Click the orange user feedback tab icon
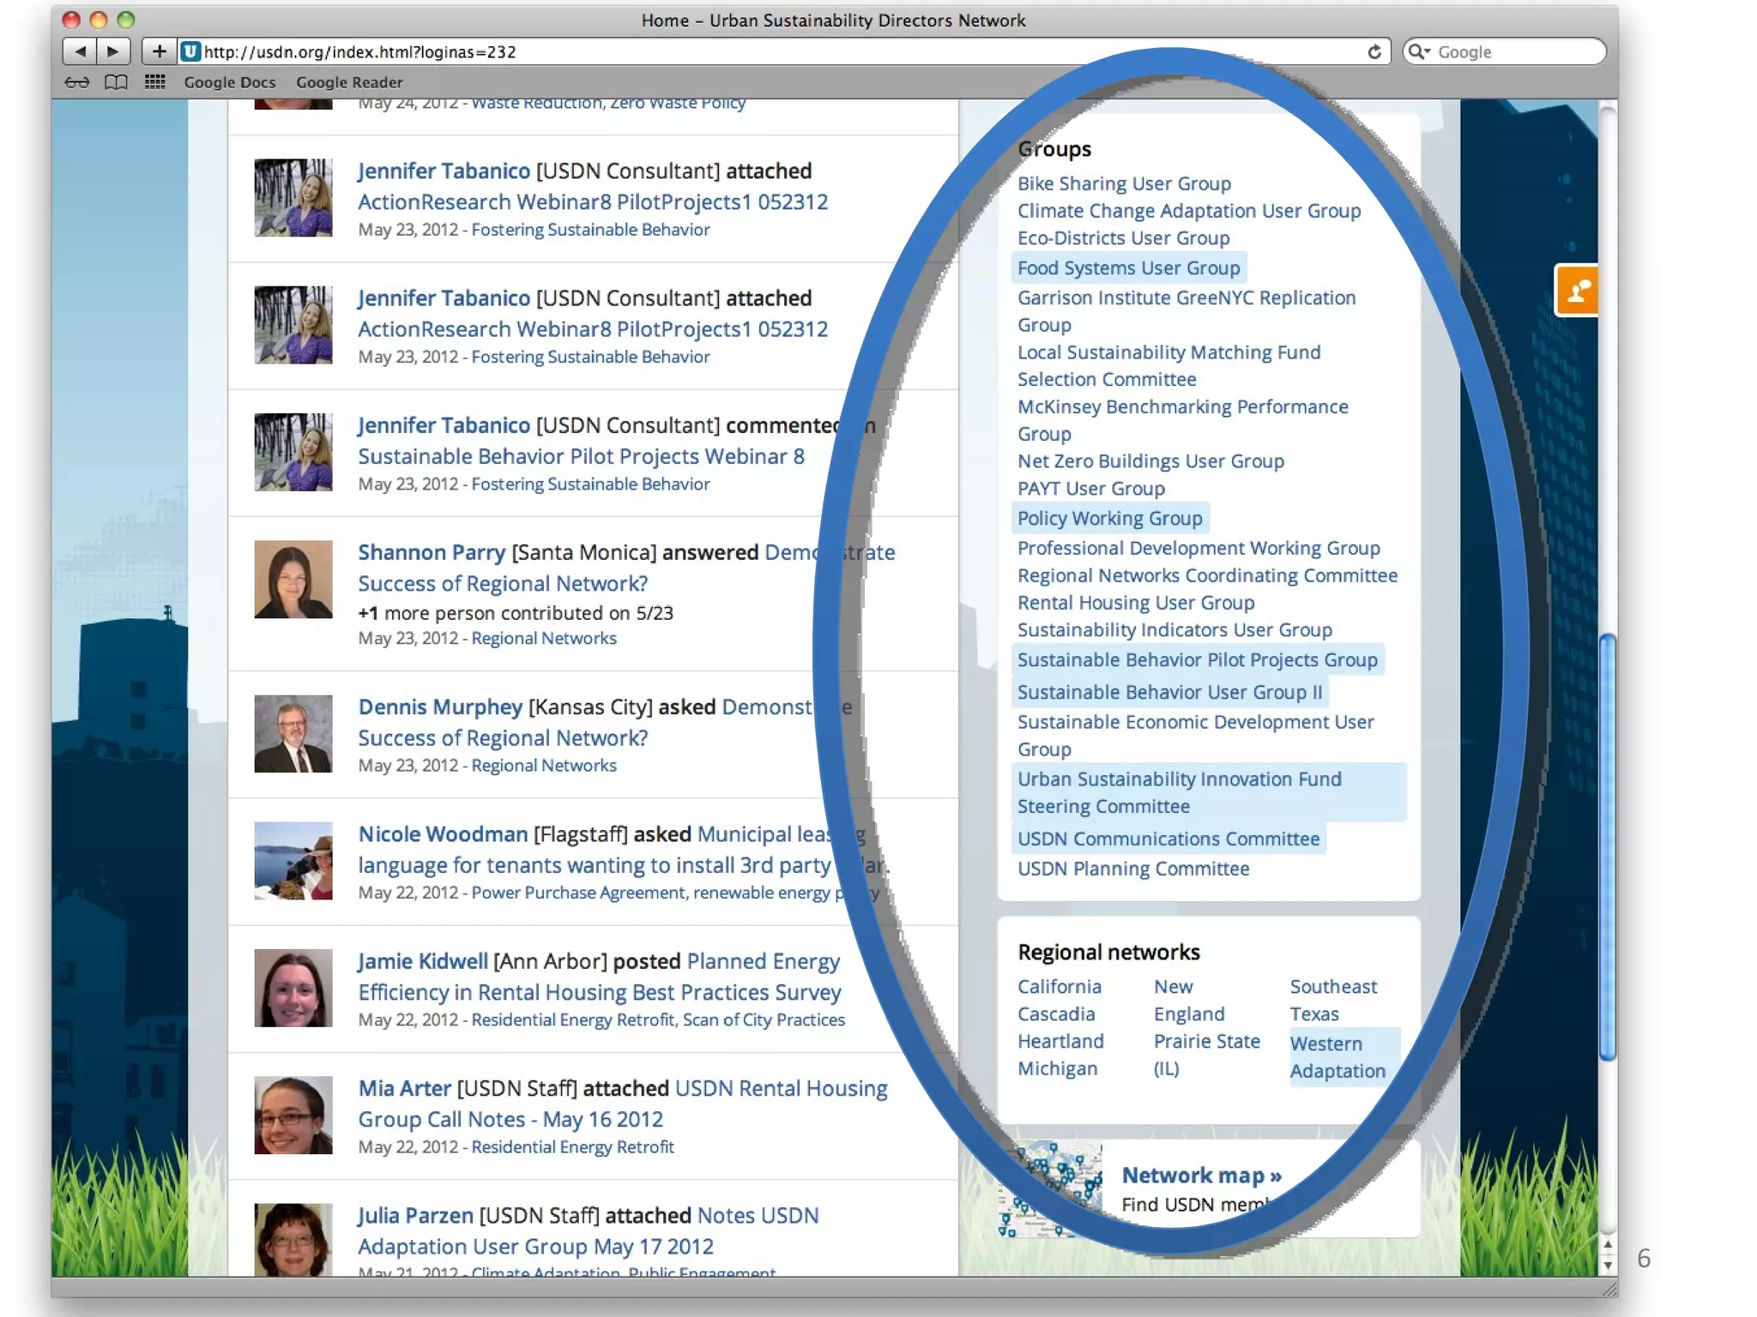1757x1317 pixels. click(x=1578, y=292)
